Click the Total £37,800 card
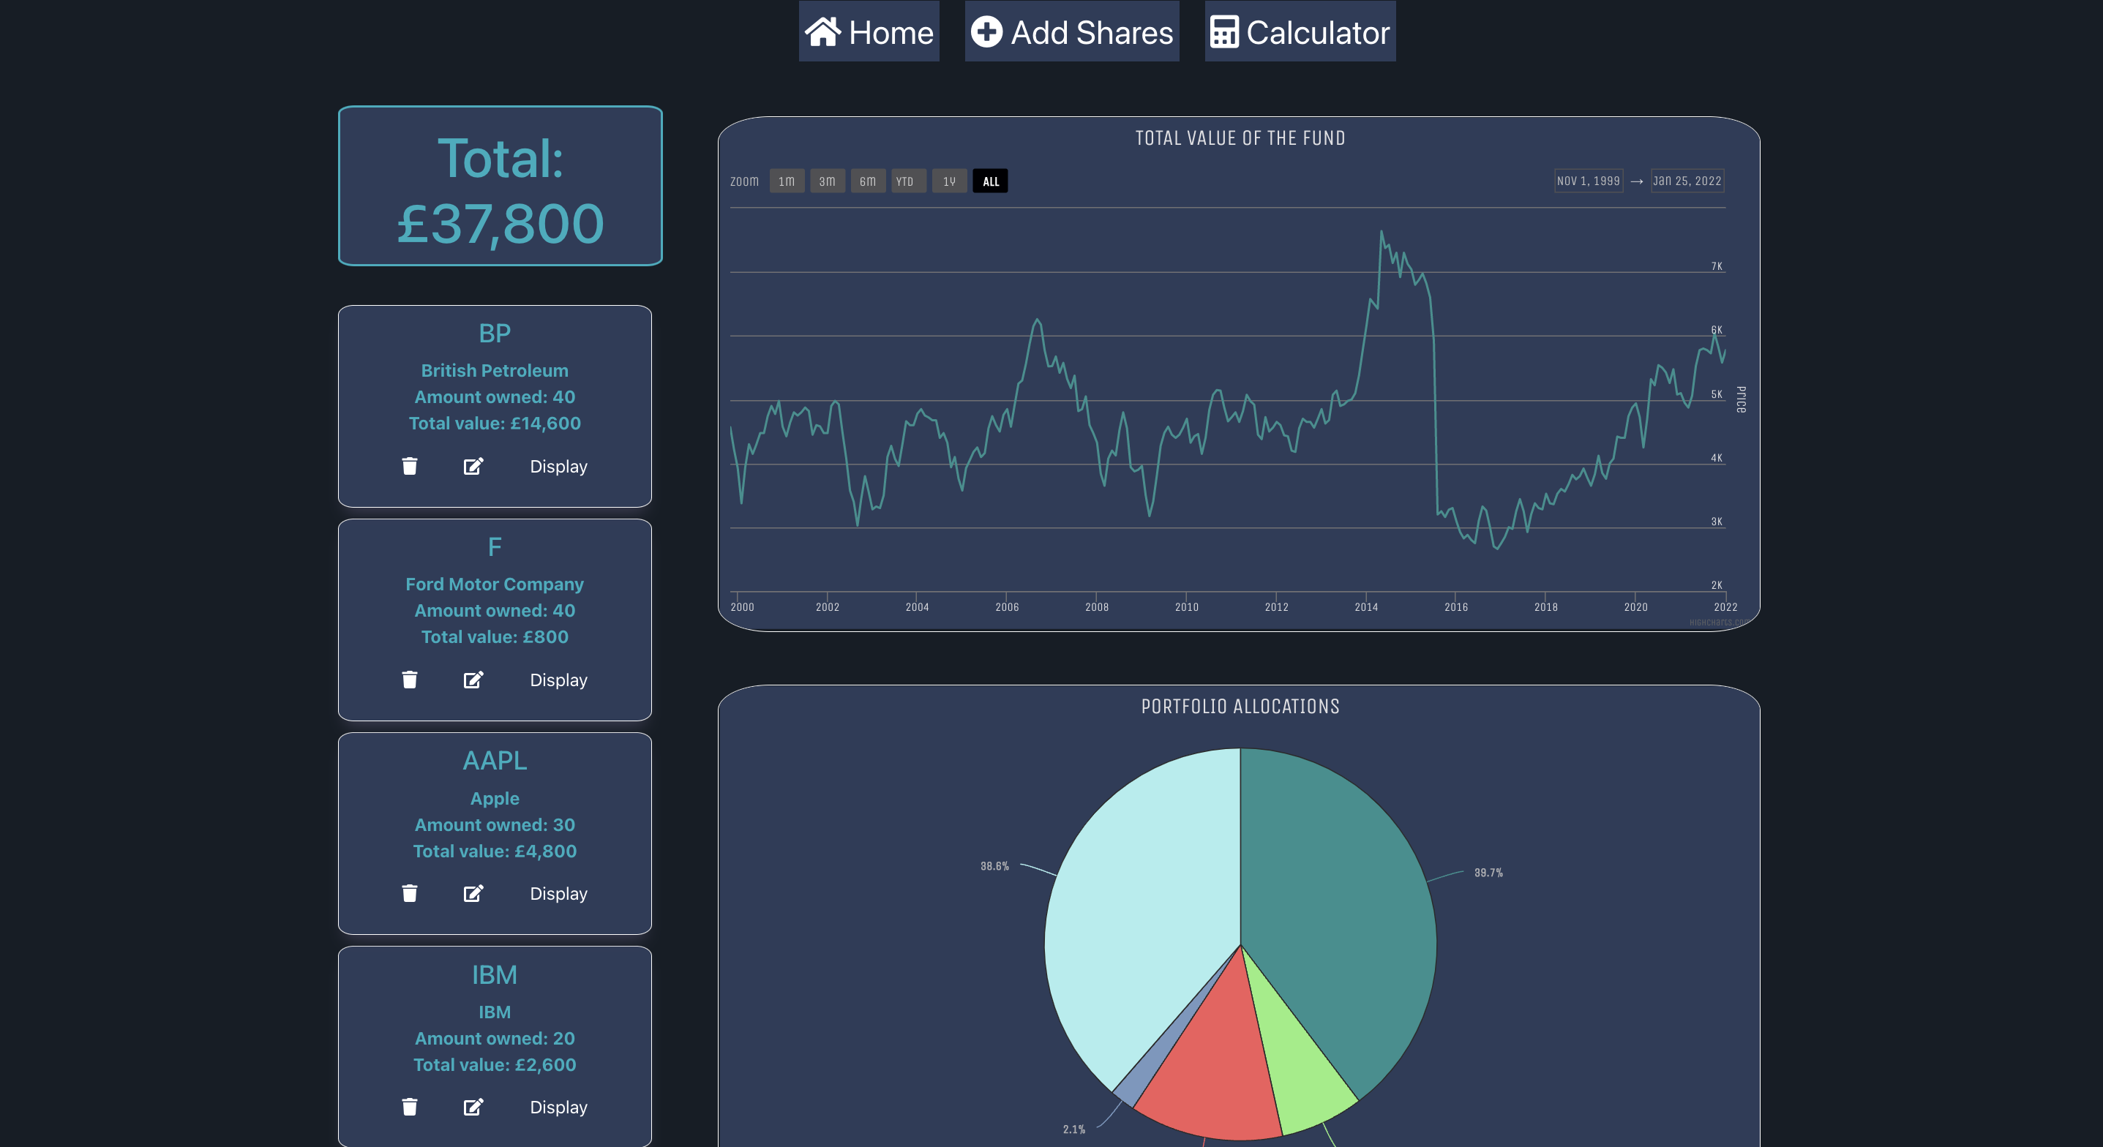The image size is (2103, 1147). click(x=501, y=186)
